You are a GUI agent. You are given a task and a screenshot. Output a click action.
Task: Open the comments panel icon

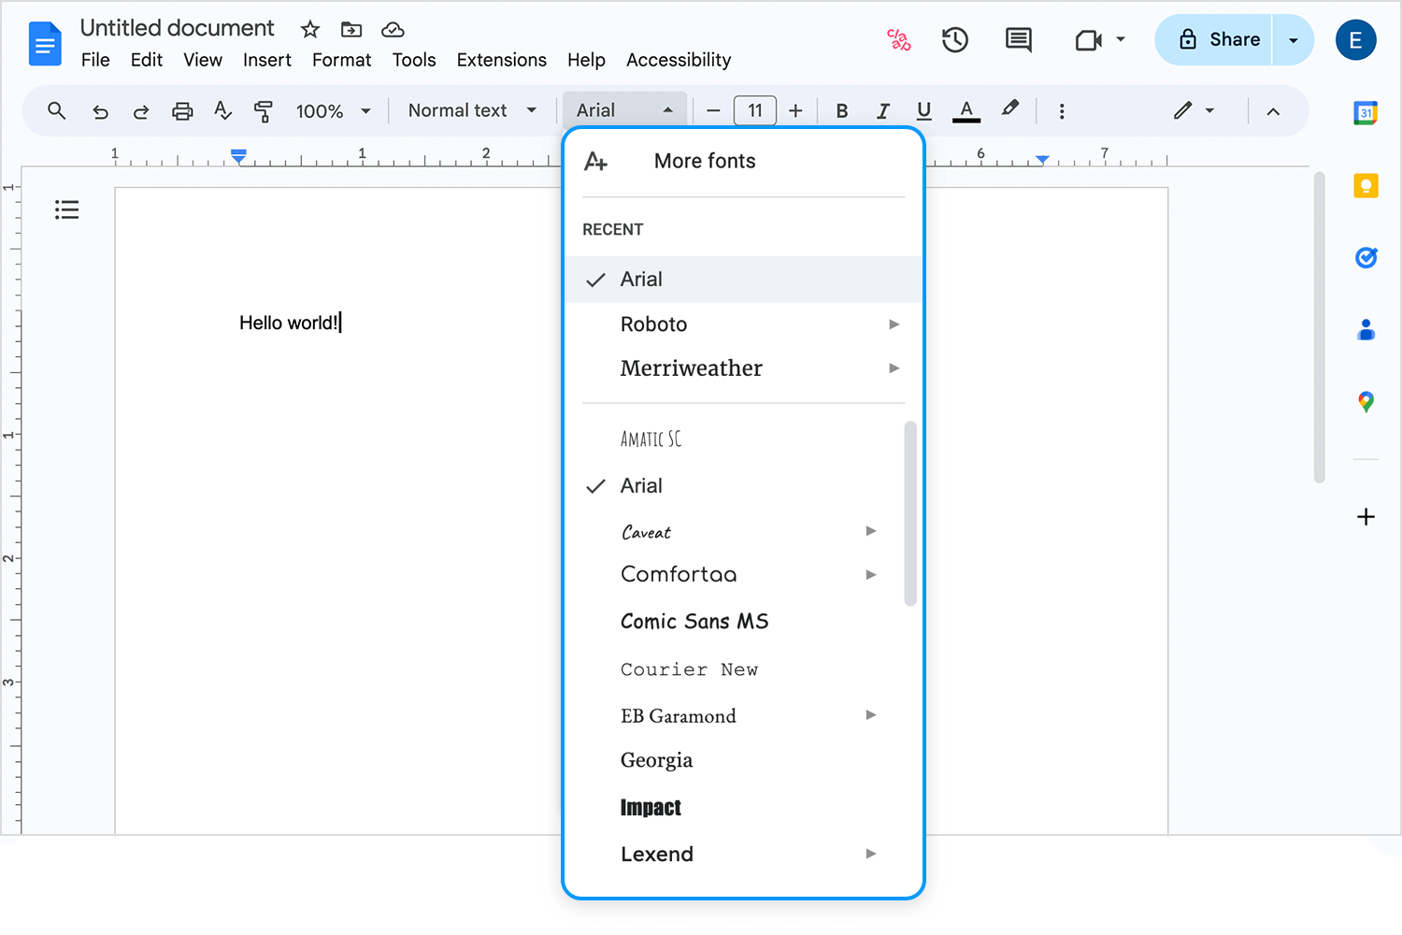coord(1018,40)
